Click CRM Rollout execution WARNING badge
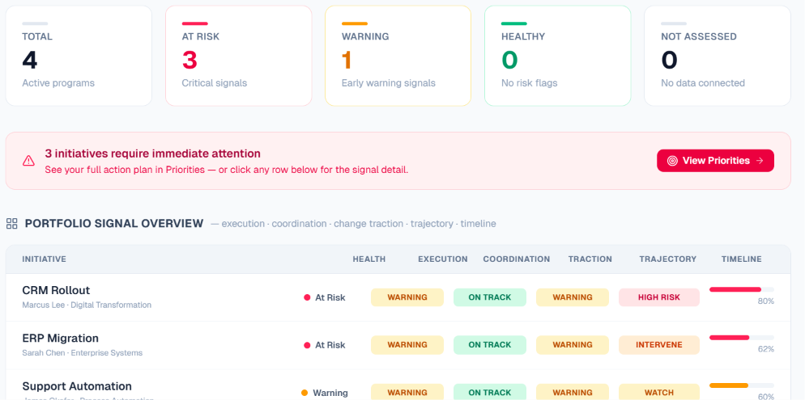 407,297
